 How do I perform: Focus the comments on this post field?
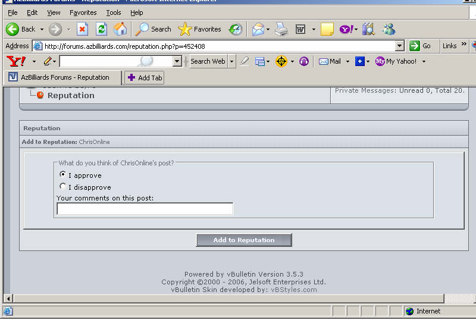[145, 209]
